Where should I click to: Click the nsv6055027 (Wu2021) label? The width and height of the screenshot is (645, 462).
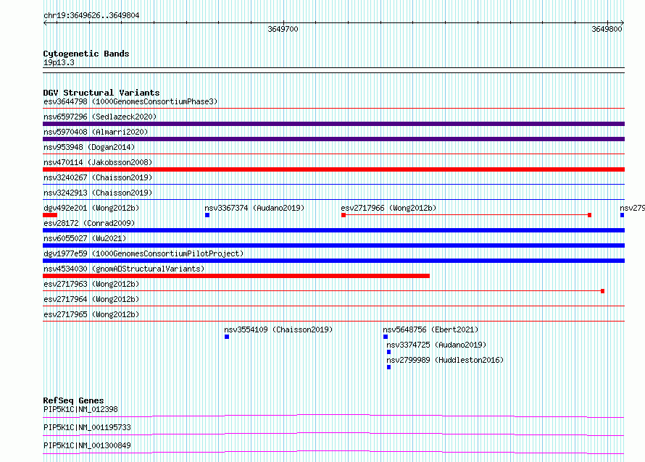[x=85, y=238]
